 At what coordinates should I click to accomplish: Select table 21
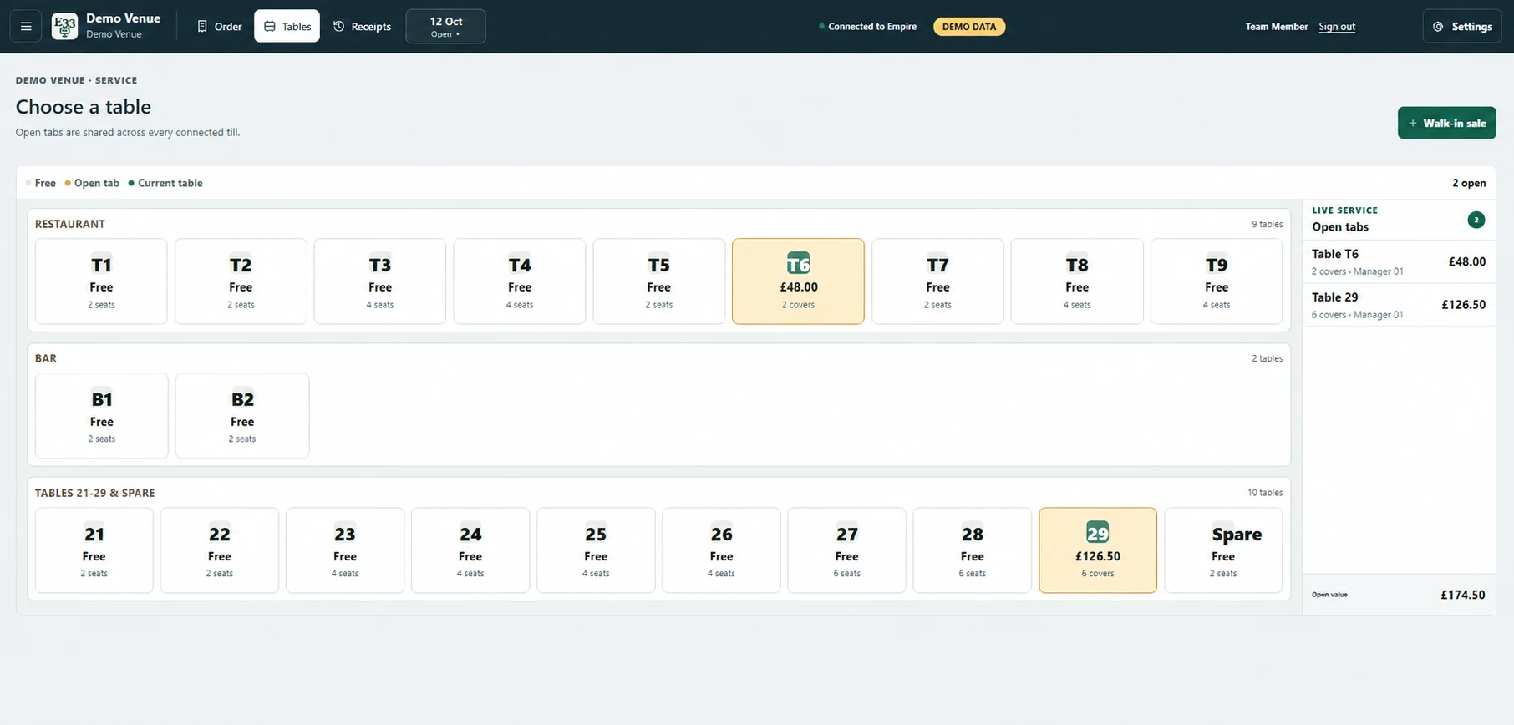pyautogui.click(x=94, y=550)
